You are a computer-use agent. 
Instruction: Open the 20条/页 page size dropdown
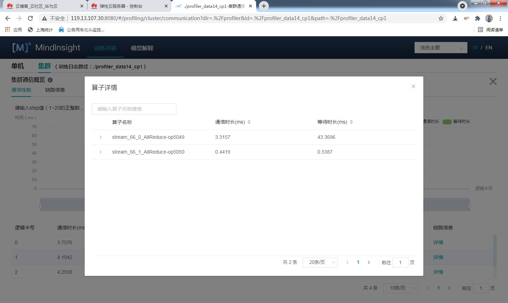pos(320,262)
